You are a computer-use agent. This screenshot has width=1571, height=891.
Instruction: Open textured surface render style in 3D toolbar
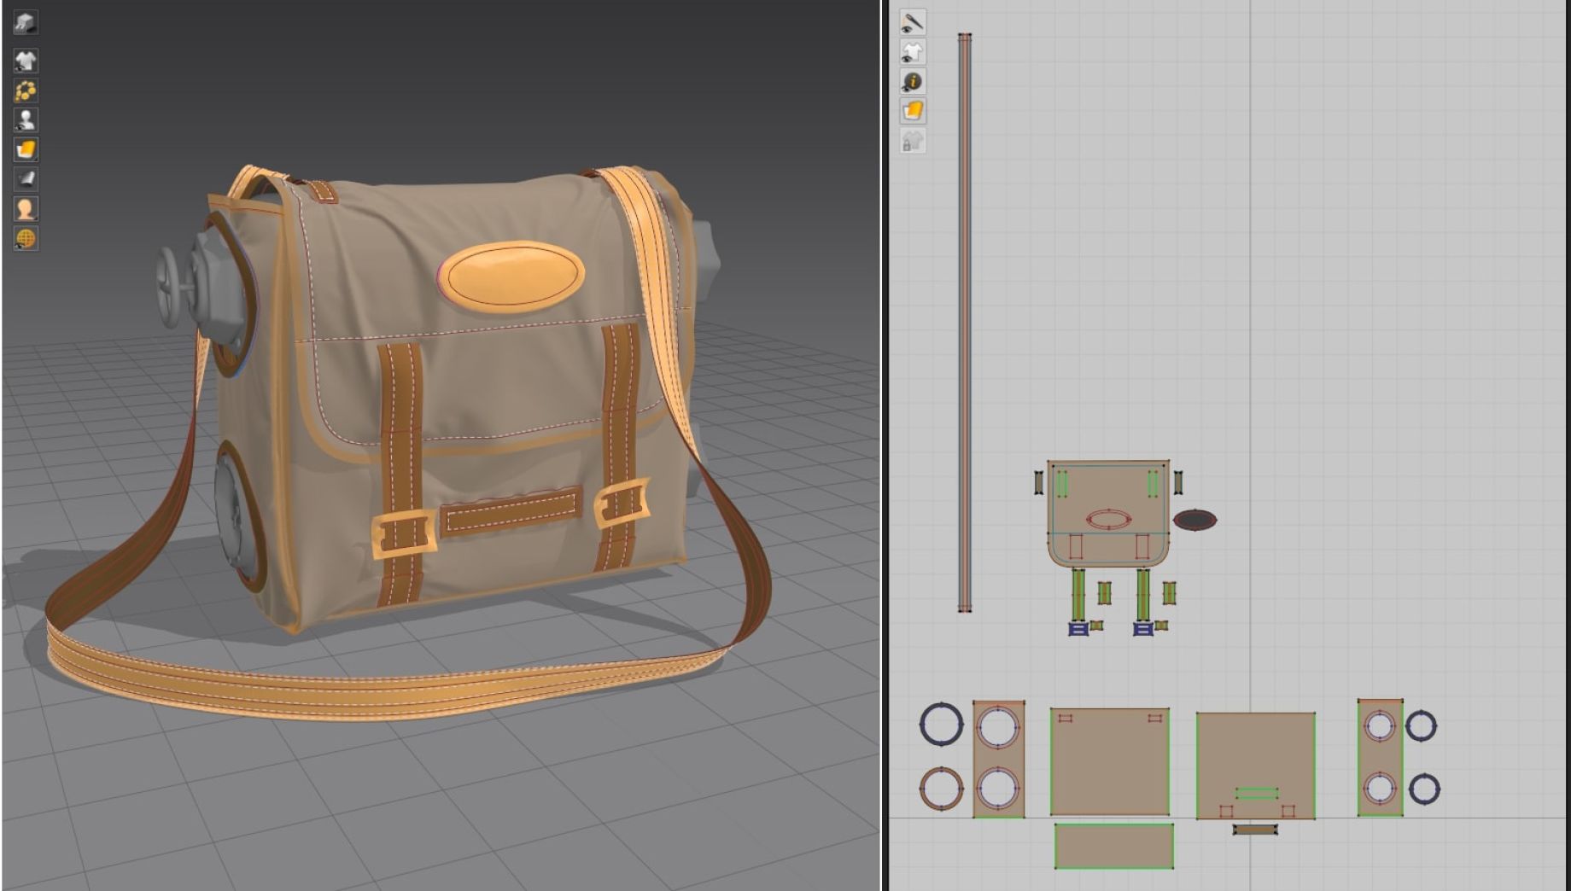[26, 149]
